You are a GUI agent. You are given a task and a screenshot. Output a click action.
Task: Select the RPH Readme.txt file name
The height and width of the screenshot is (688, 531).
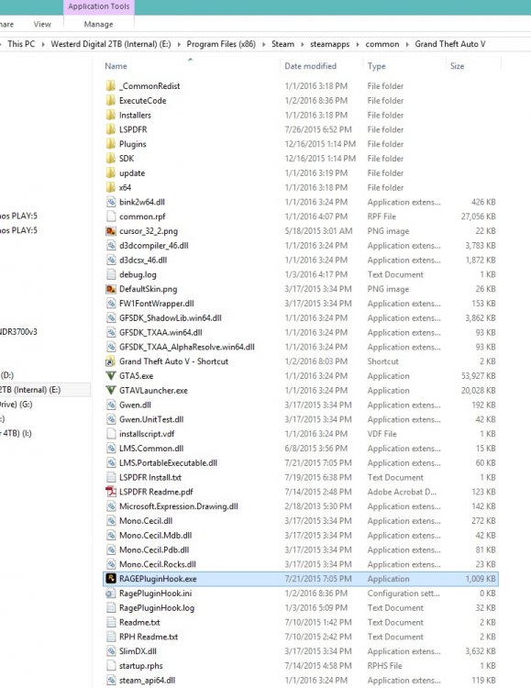(x=149, y=637)
